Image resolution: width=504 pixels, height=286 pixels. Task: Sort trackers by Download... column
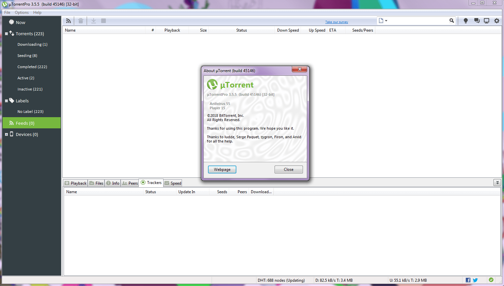coord(261,192)
